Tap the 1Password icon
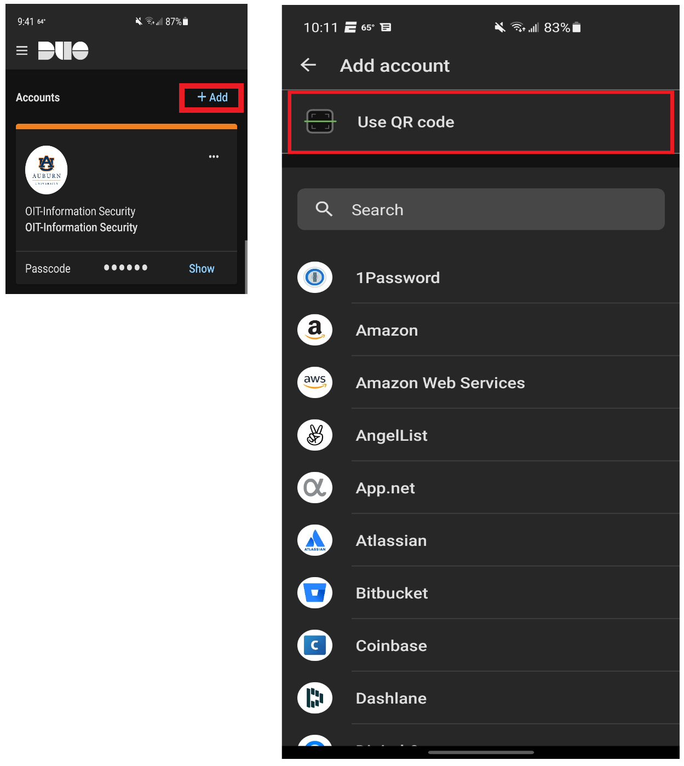Screen dimensions: 684x766 (x=315, y=278)
